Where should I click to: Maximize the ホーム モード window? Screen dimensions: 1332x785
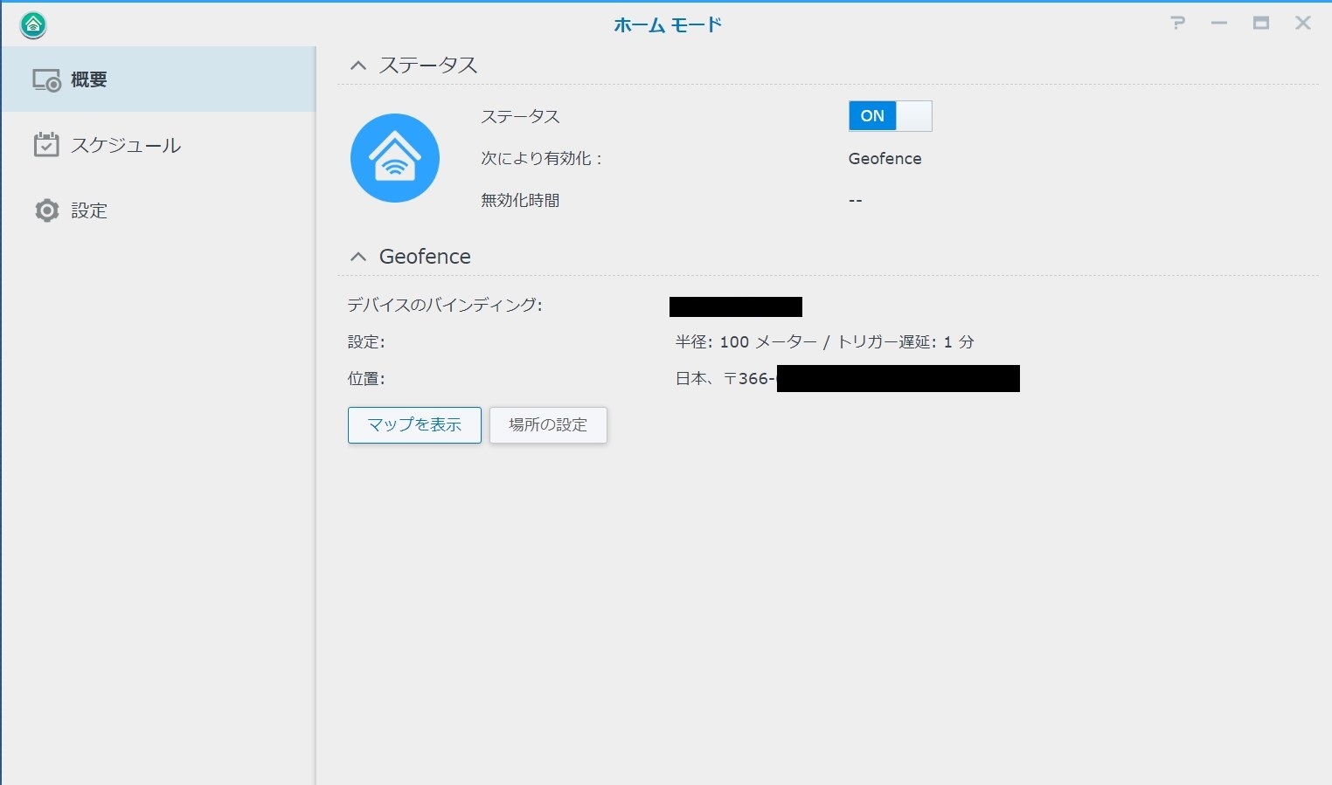coord(1261,24)
